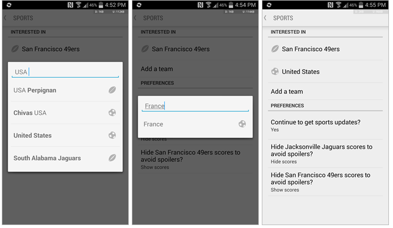Screen dimensions: 393x228
Task: Open United States team in right screen
Action: click(x=325, y=72)
